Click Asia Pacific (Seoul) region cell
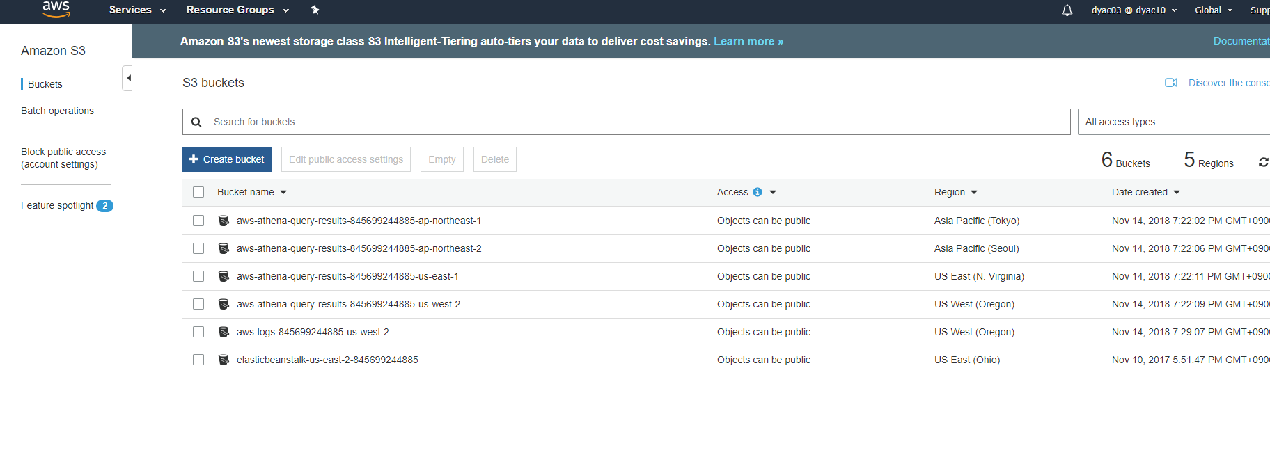This screenshot has height=464, width=1270. tap(976, 248)
